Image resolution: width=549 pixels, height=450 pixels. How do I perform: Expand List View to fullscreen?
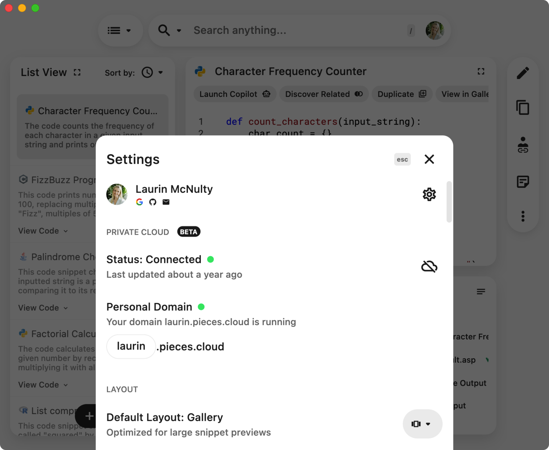77,72
